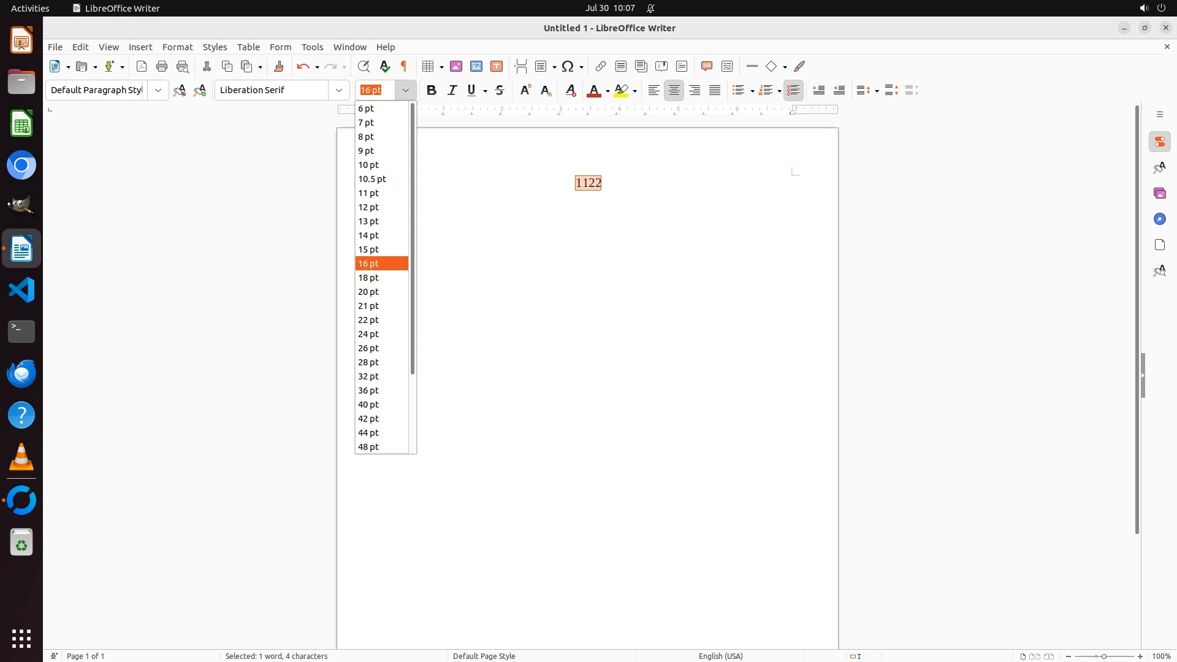Screen dimensions: 1177x662
Task: Choose 12 pt from size list
Action: point(369,207)
